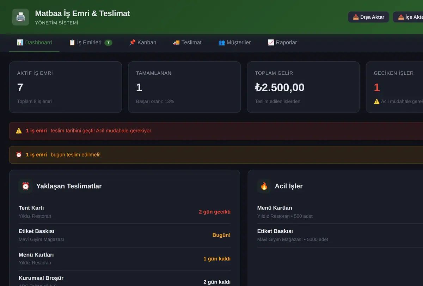Click the '2 gün gecikti' status
This screenshot has height=286, width=423.
pos(215,212)
